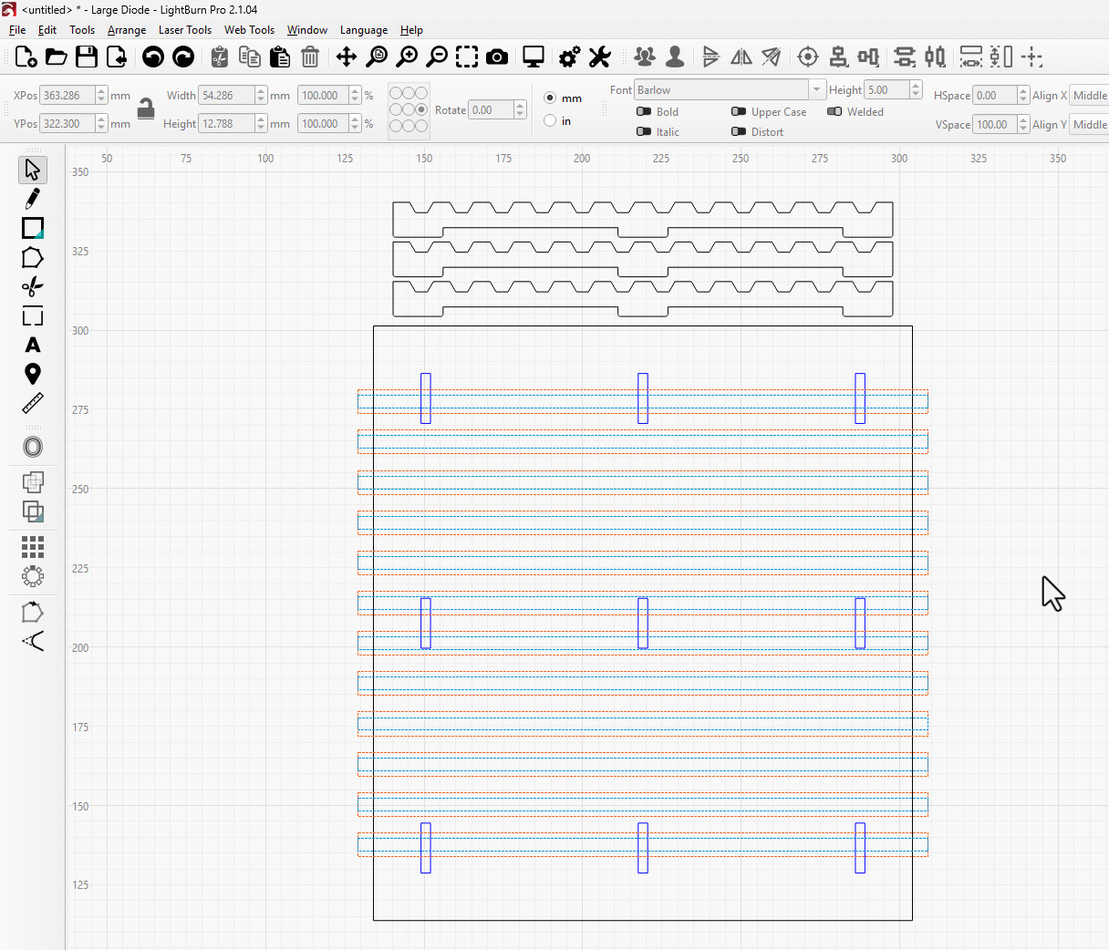Open the Tools menu

point(82,30)
